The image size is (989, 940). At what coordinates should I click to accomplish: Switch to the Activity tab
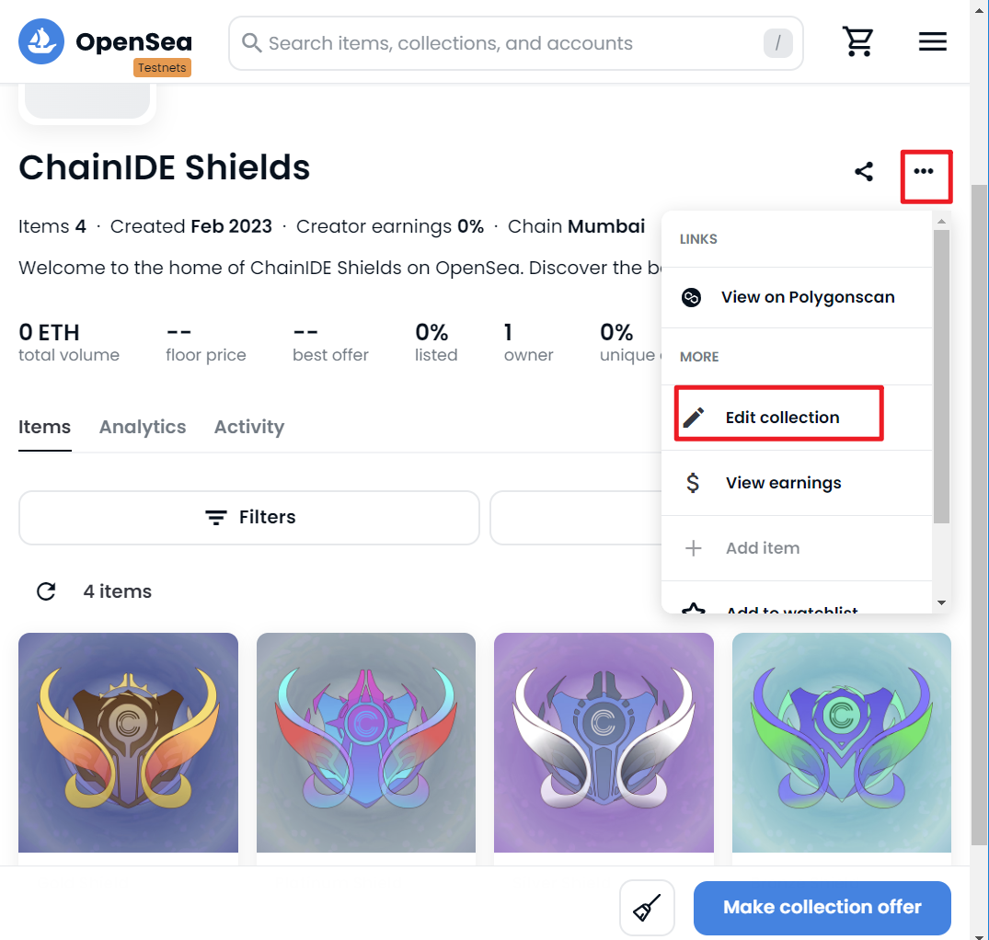pyautogui.click(x=249, y=427)
